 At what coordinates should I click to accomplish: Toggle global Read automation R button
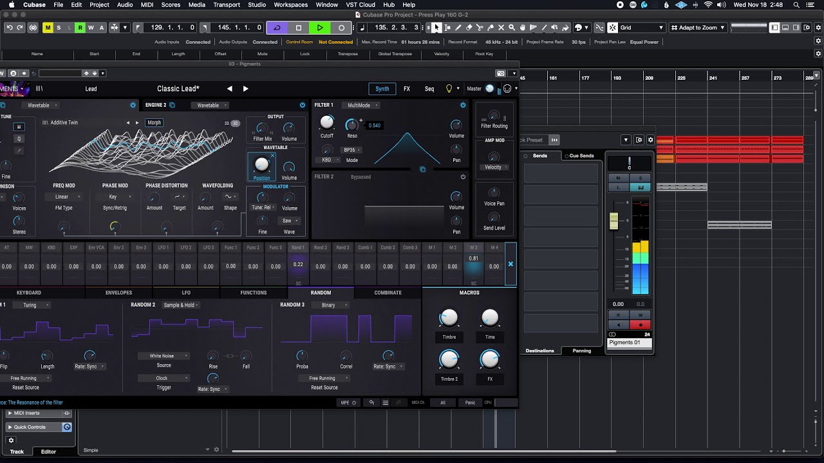(80, 28)
